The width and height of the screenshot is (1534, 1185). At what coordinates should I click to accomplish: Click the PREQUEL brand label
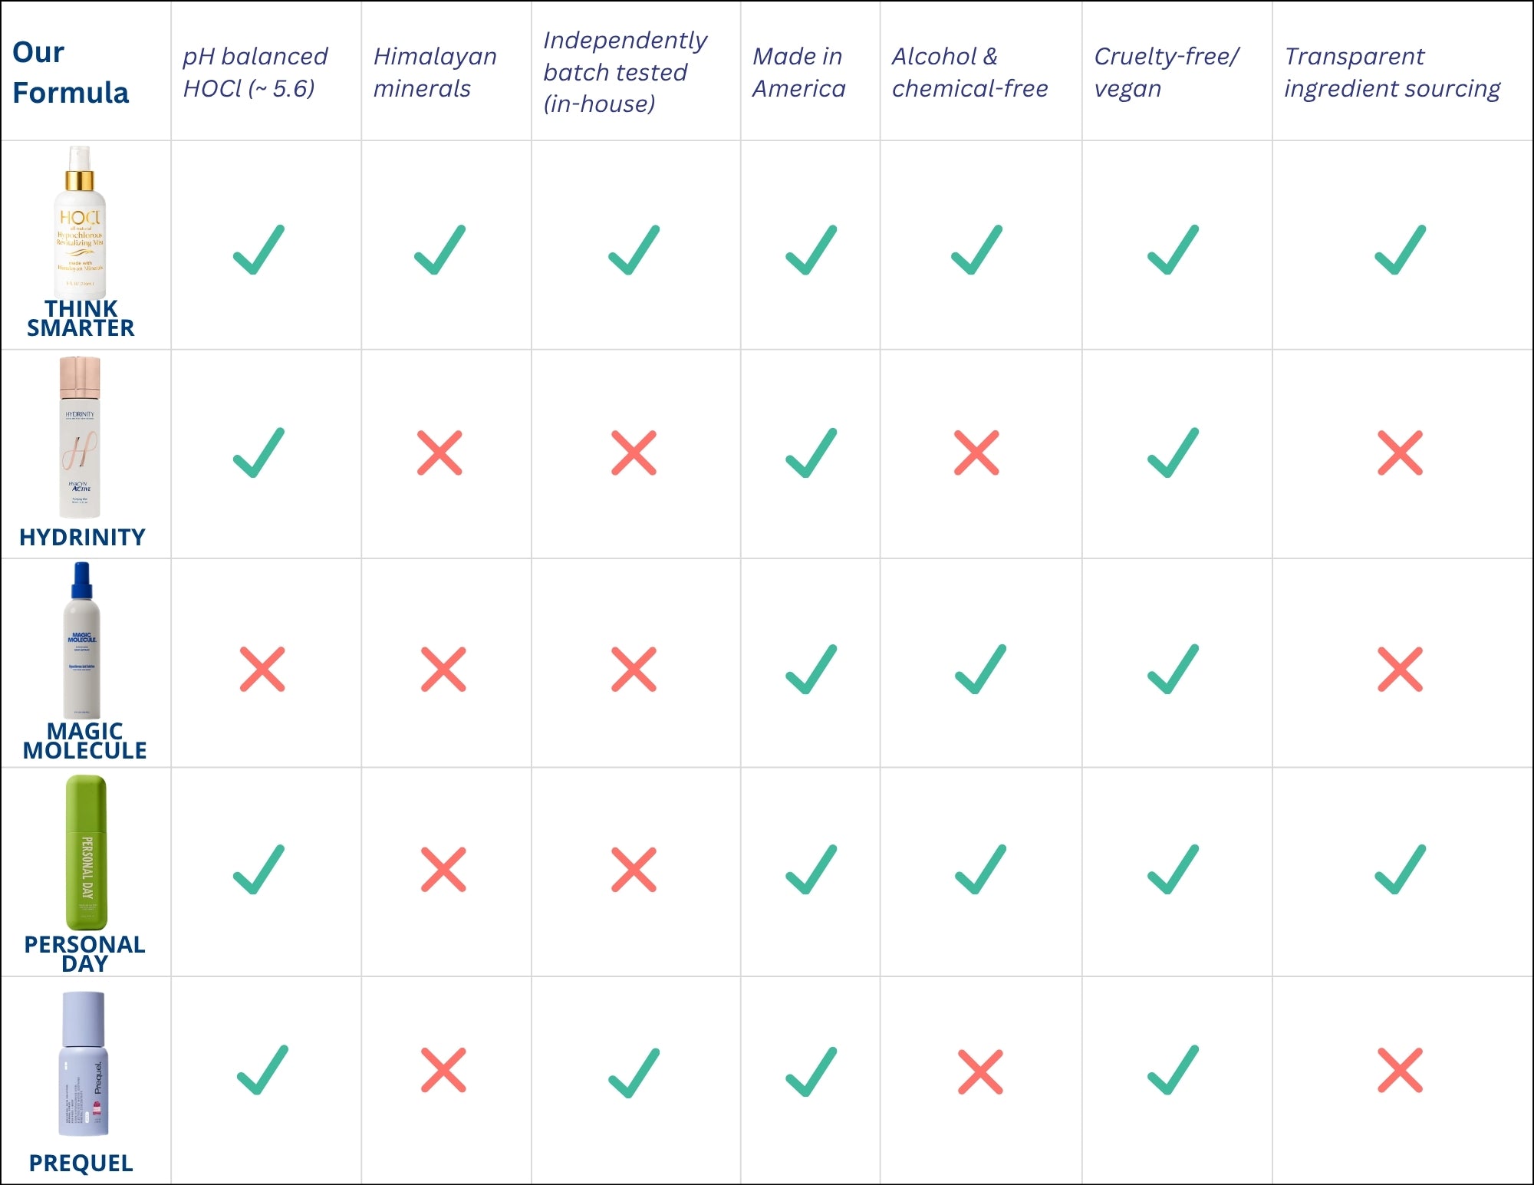(x=81, y=1163)
